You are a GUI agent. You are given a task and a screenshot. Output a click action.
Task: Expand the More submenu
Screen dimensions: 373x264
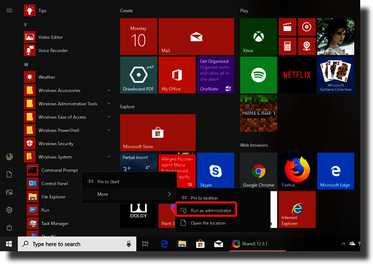130,194
